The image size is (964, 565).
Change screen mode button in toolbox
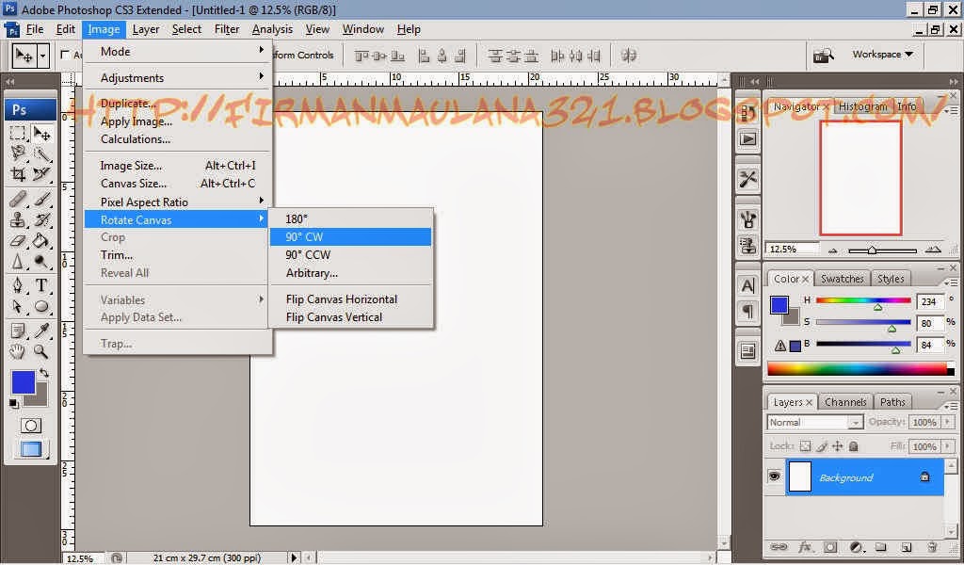(x=31, y=449)
